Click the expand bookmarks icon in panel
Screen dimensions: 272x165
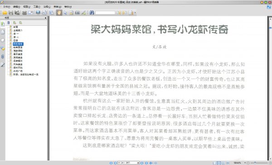click(x=15, y=23)
